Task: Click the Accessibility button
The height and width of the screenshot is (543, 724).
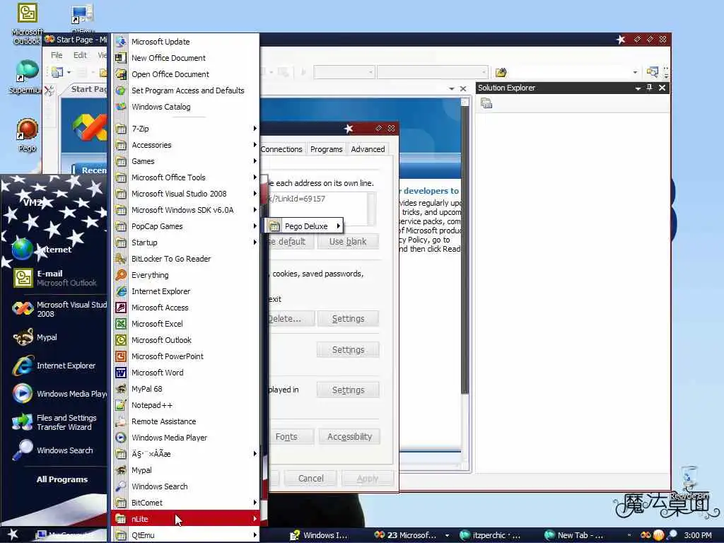Action: click(x=349, y=437)
